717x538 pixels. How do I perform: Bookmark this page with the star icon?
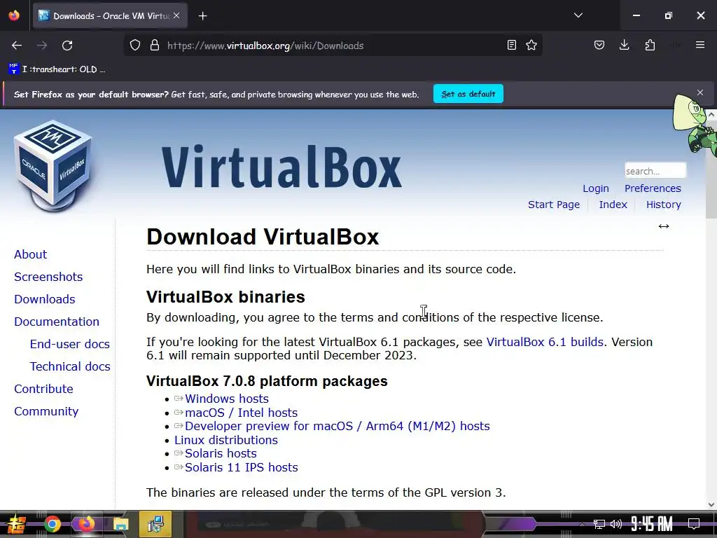(531, 46)
